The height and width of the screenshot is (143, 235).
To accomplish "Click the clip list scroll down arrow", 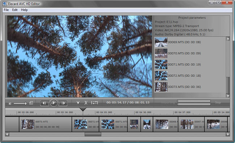I will pos(228,96).
